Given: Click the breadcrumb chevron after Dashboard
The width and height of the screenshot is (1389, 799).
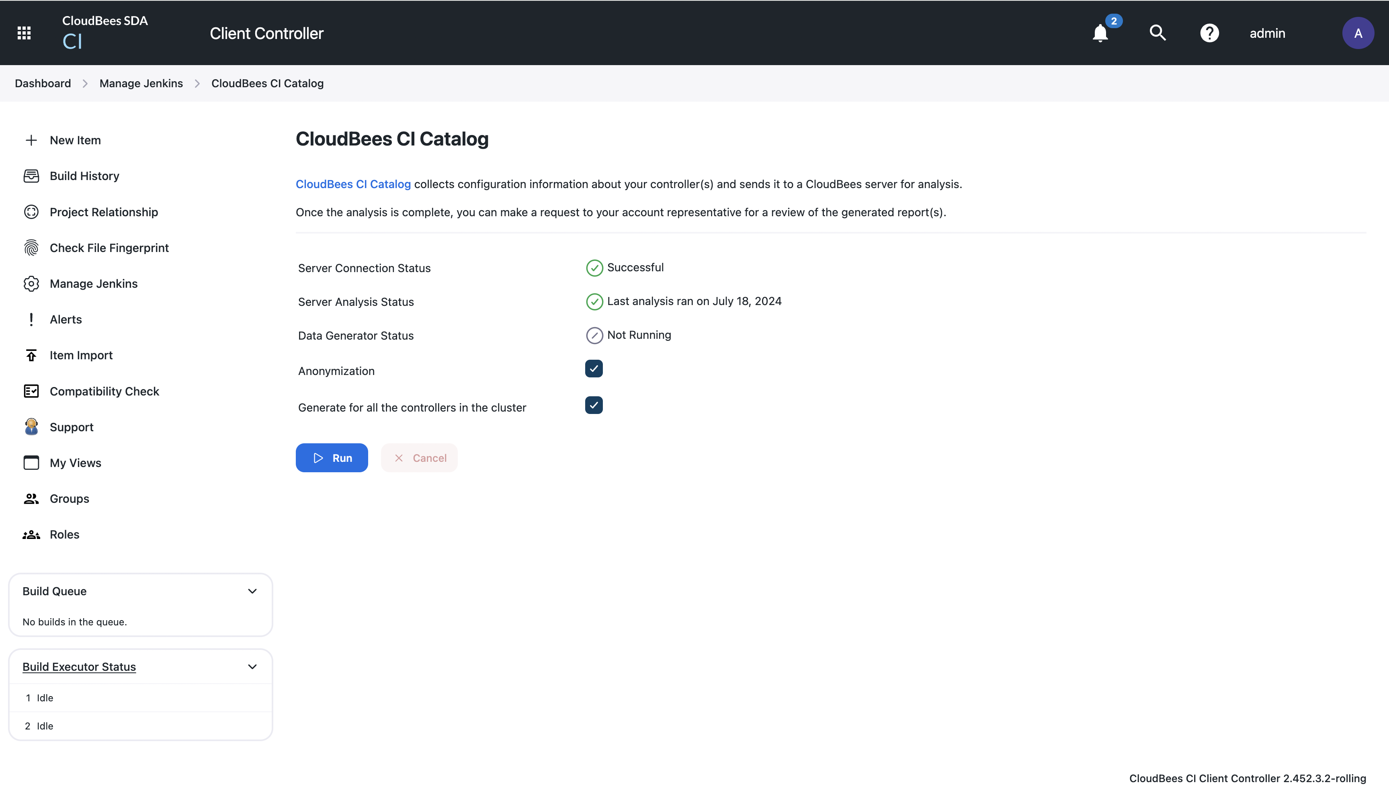Looking at the screenshot, I should pyautogui.click(x=85, y=84).
